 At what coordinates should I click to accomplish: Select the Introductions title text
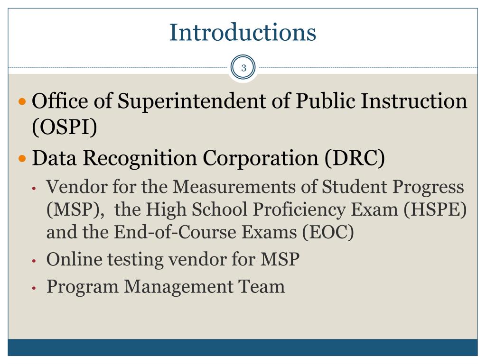coord(243,32)
